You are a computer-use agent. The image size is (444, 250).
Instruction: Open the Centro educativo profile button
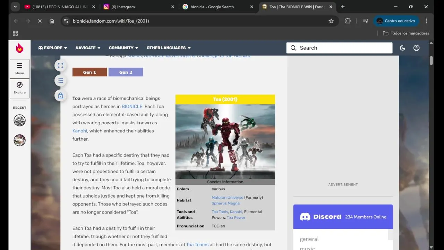coord(396,21)
